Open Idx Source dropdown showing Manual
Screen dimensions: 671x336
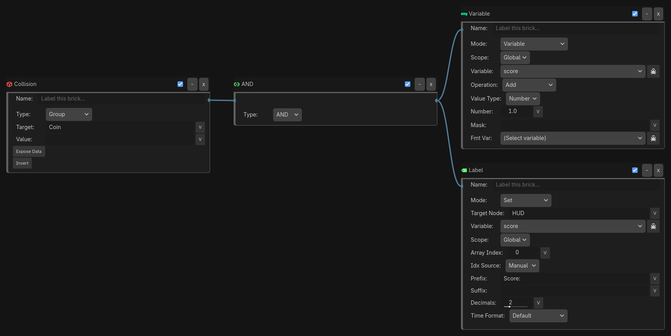[522, 266]
